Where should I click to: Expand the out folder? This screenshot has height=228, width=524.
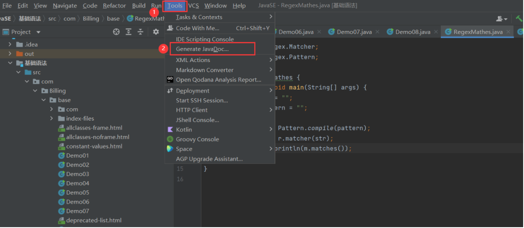coord(10,54)
